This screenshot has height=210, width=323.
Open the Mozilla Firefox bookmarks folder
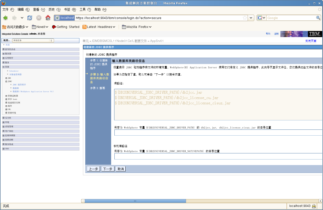pyautogui.click(x=137, y=27)
